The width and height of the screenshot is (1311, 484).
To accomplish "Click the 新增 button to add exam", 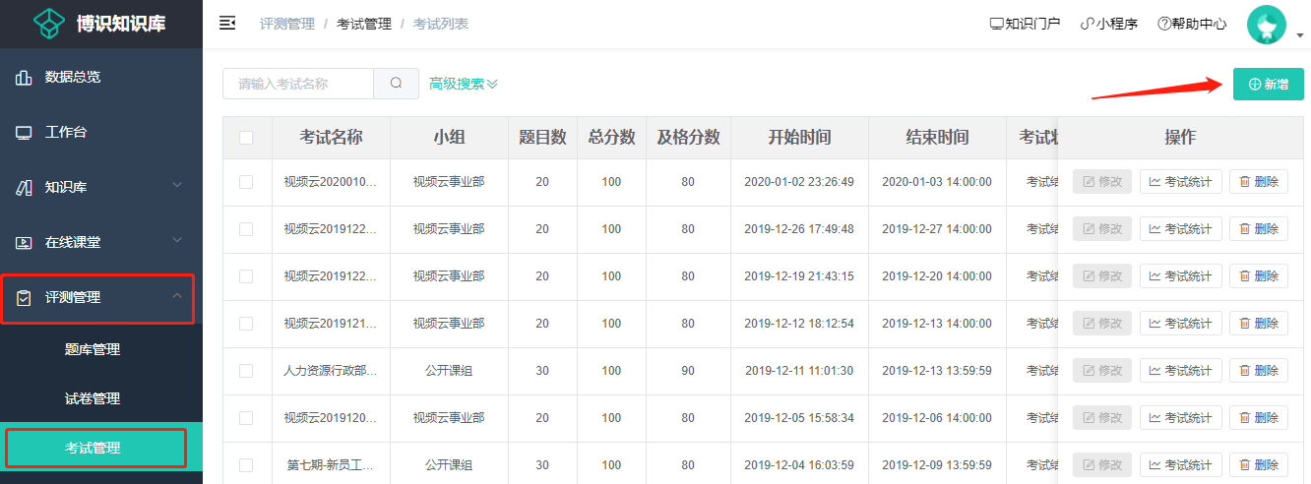I will pos(1269,84).
